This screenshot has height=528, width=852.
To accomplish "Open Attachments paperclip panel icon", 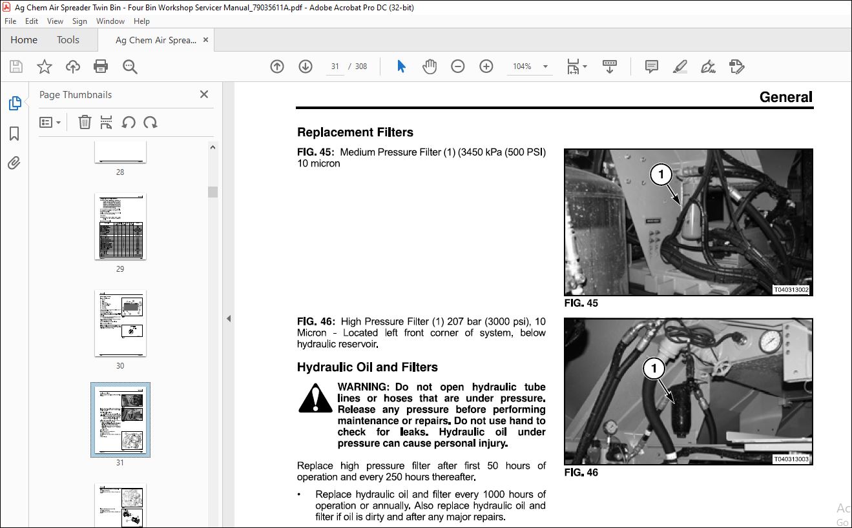I will point(14,163).
